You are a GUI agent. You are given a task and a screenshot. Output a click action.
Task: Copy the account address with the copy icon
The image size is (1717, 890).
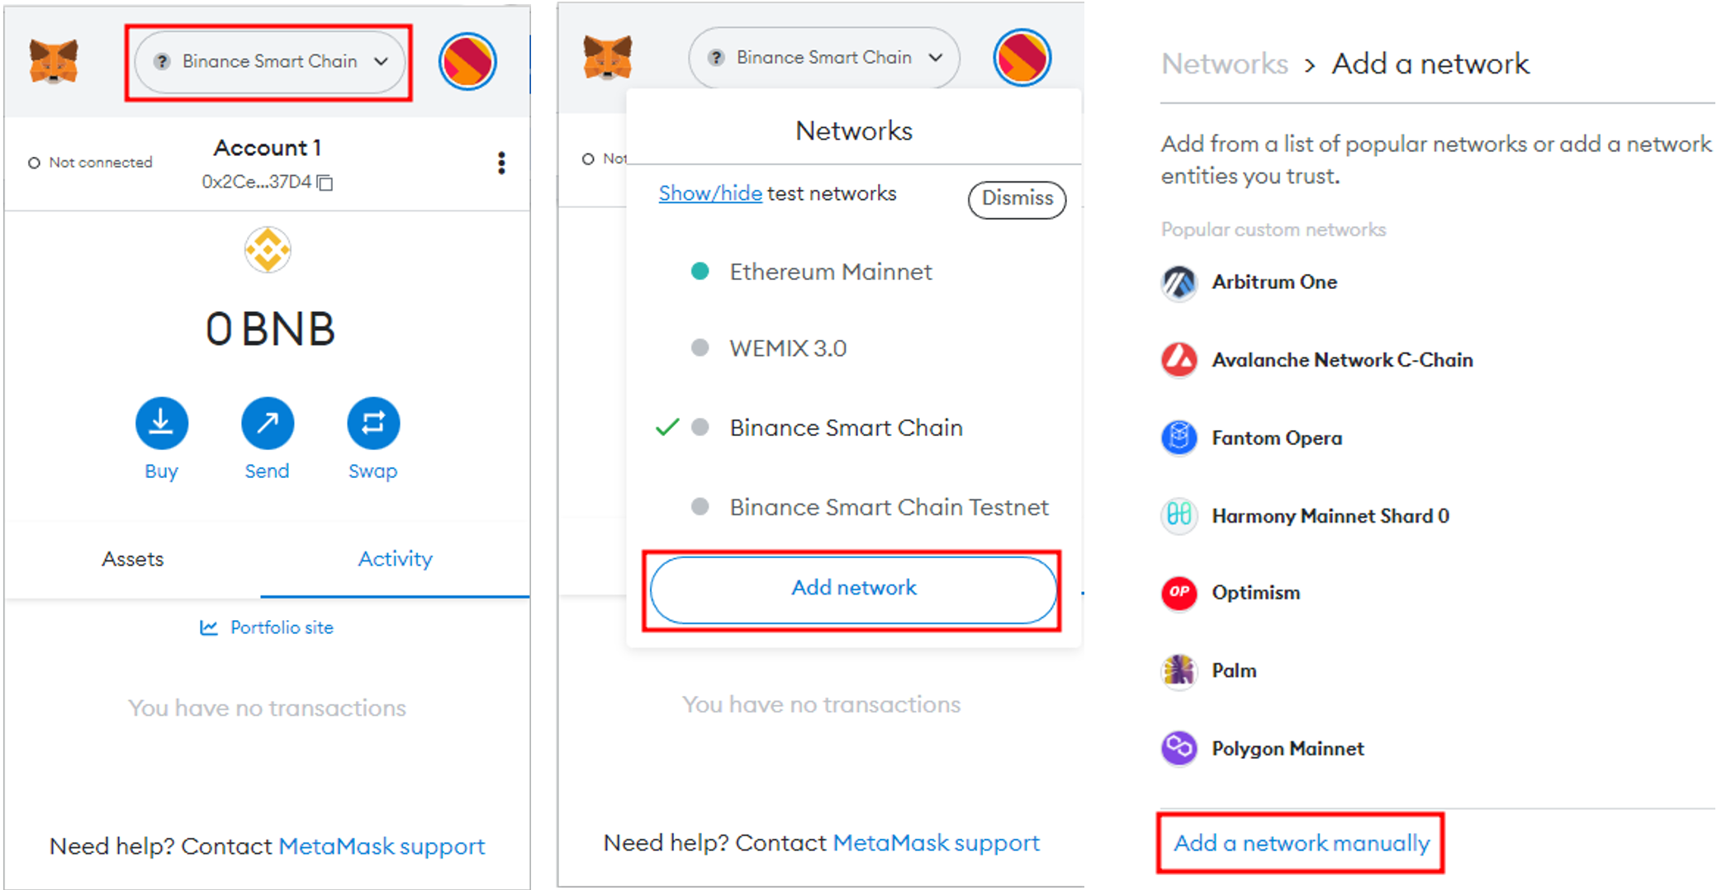coord(325,182)
